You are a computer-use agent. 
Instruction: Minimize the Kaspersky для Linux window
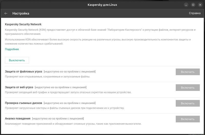(x=187, y=5)
